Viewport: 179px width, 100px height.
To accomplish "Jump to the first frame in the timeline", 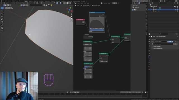I will pos(71,92).
